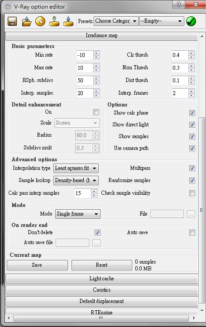Image resolution: width=206 pixels, height=327 pixels.
Task: Expand the Light cache rollout
Action: (101, 279)
